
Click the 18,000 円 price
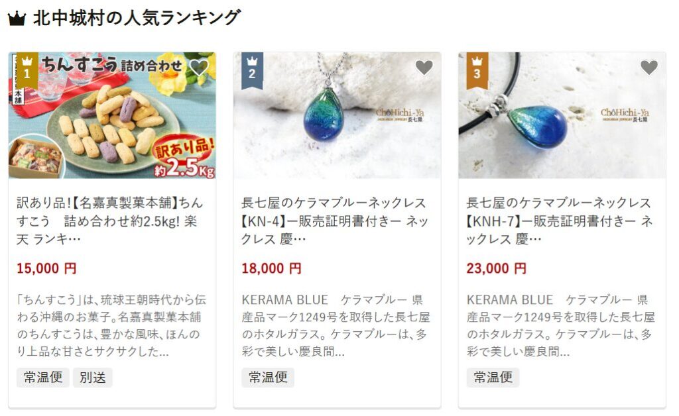click(271, 268)
